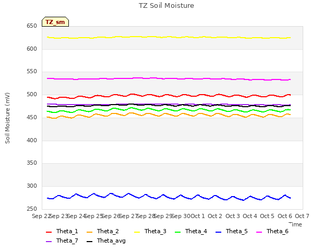Click the chart title TZ Soil Moisture

(x=166, y=6)
